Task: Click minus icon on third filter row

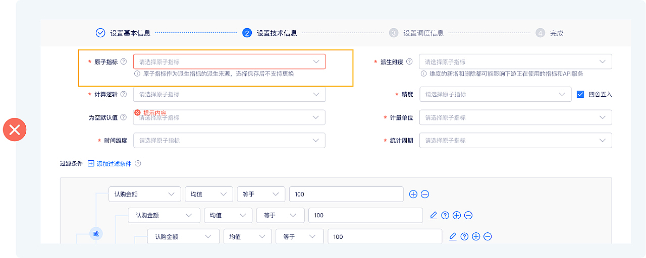Action: pyautogui.click(x=488, y=236)
